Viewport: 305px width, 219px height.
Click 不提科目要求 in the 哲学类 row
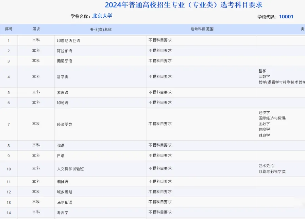[160, 76]
